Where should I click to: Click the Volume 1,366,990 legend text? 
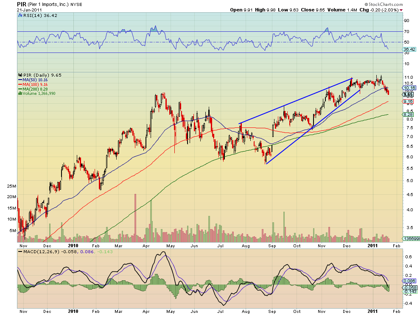point(39,93)
